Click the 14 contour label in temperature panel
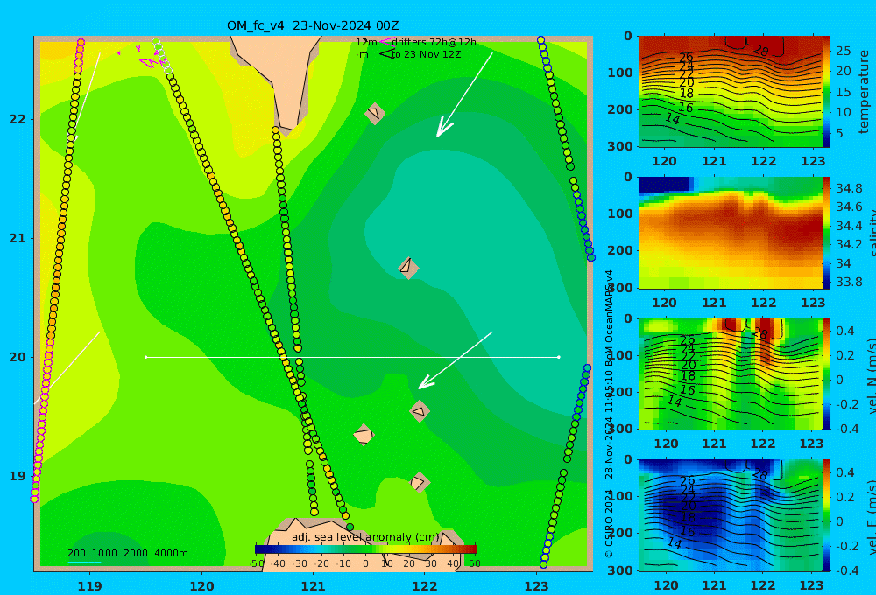Image resolution: width=876 pixels, height=595 pixels. tap(673, 118)
